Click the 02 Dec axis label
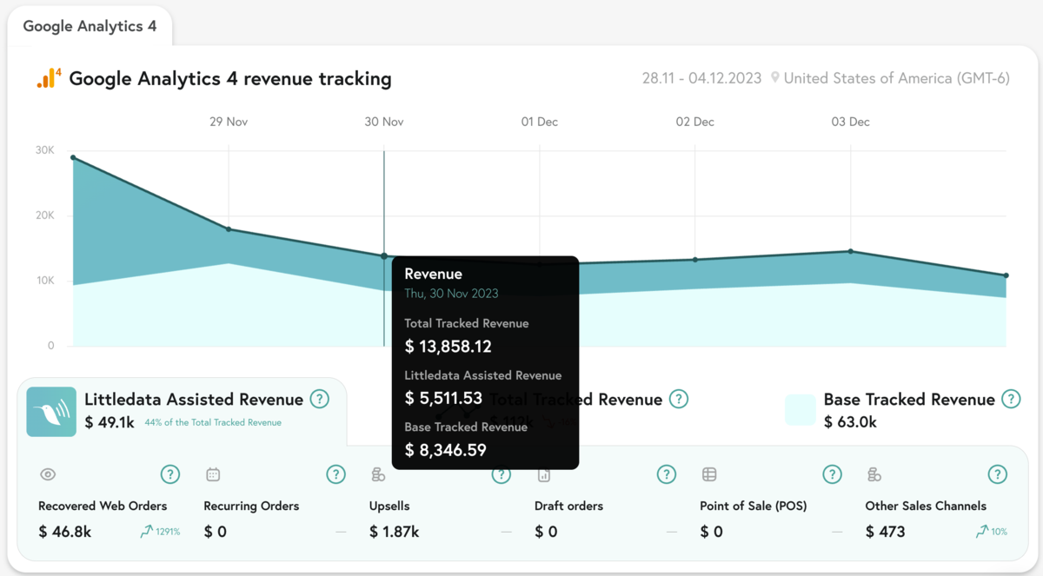The height and width of the screenshot is (576, 1043). click(x=695, y=122)
